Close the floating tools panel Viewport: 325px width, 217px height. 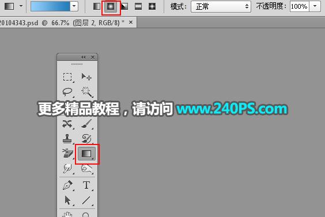tap(93, 57)
